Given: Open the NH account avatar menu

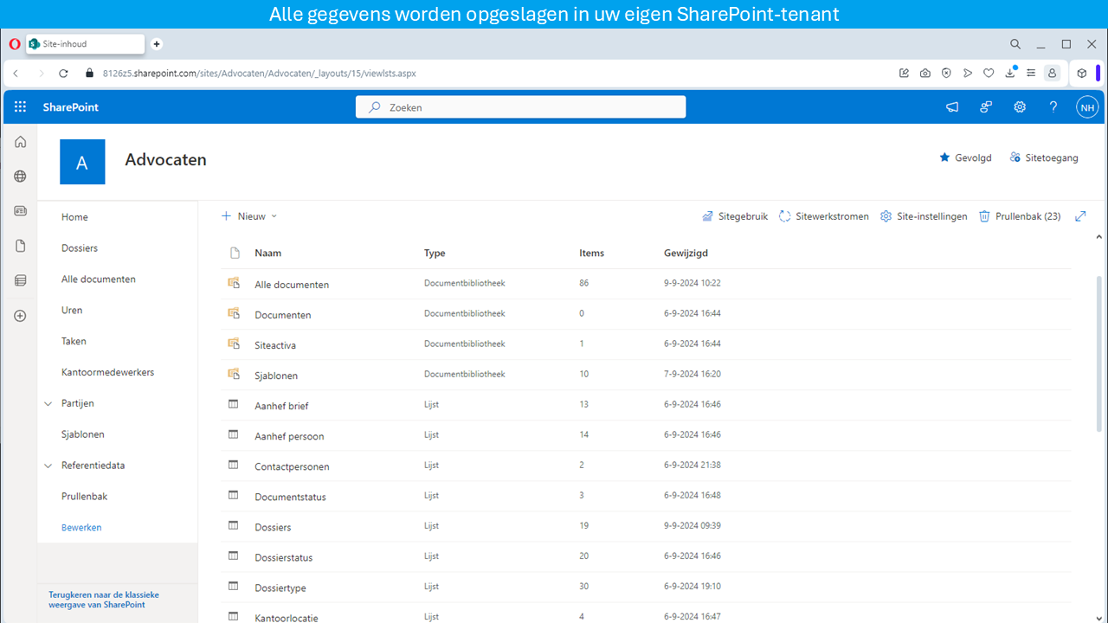Looking at the screenshot, I should [x=1087, y=107].
